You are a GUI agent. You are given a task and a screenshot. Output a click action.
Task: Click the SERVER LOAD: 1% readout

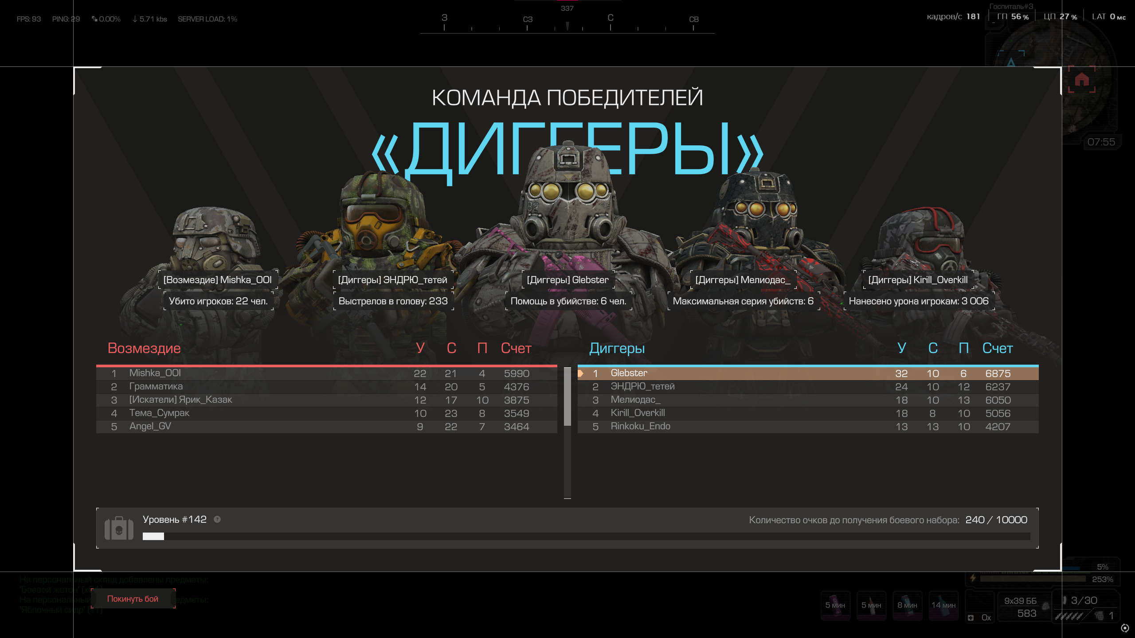coord(207,19)
